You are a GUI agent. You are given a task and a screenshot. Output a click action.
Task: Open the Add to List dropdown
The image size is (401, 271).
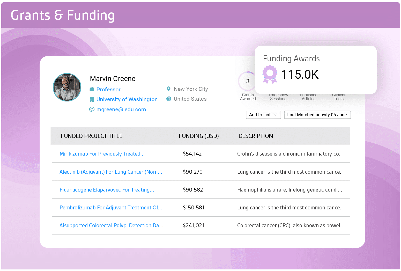263,115
